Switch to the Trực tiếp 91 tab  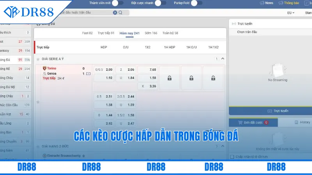point(106,33)
